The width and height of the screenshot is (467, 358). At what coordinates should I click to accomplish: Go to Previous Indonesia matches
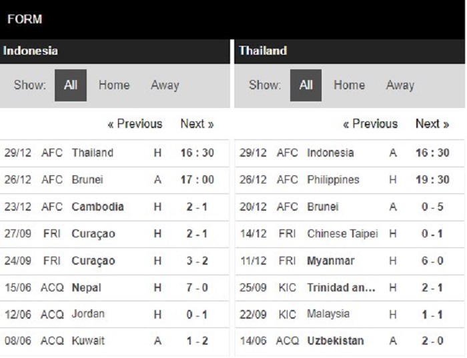(x=135, y=124)
